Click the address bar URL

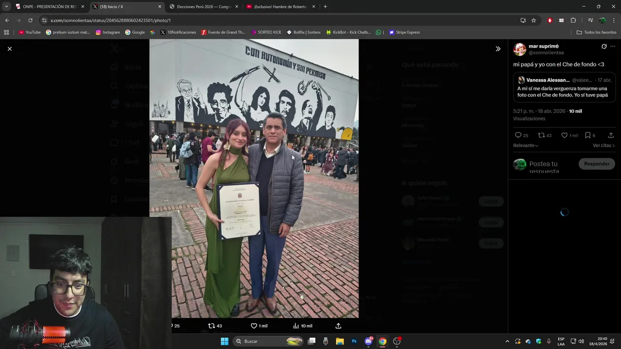pyautogui.click(x=111, y=20)
